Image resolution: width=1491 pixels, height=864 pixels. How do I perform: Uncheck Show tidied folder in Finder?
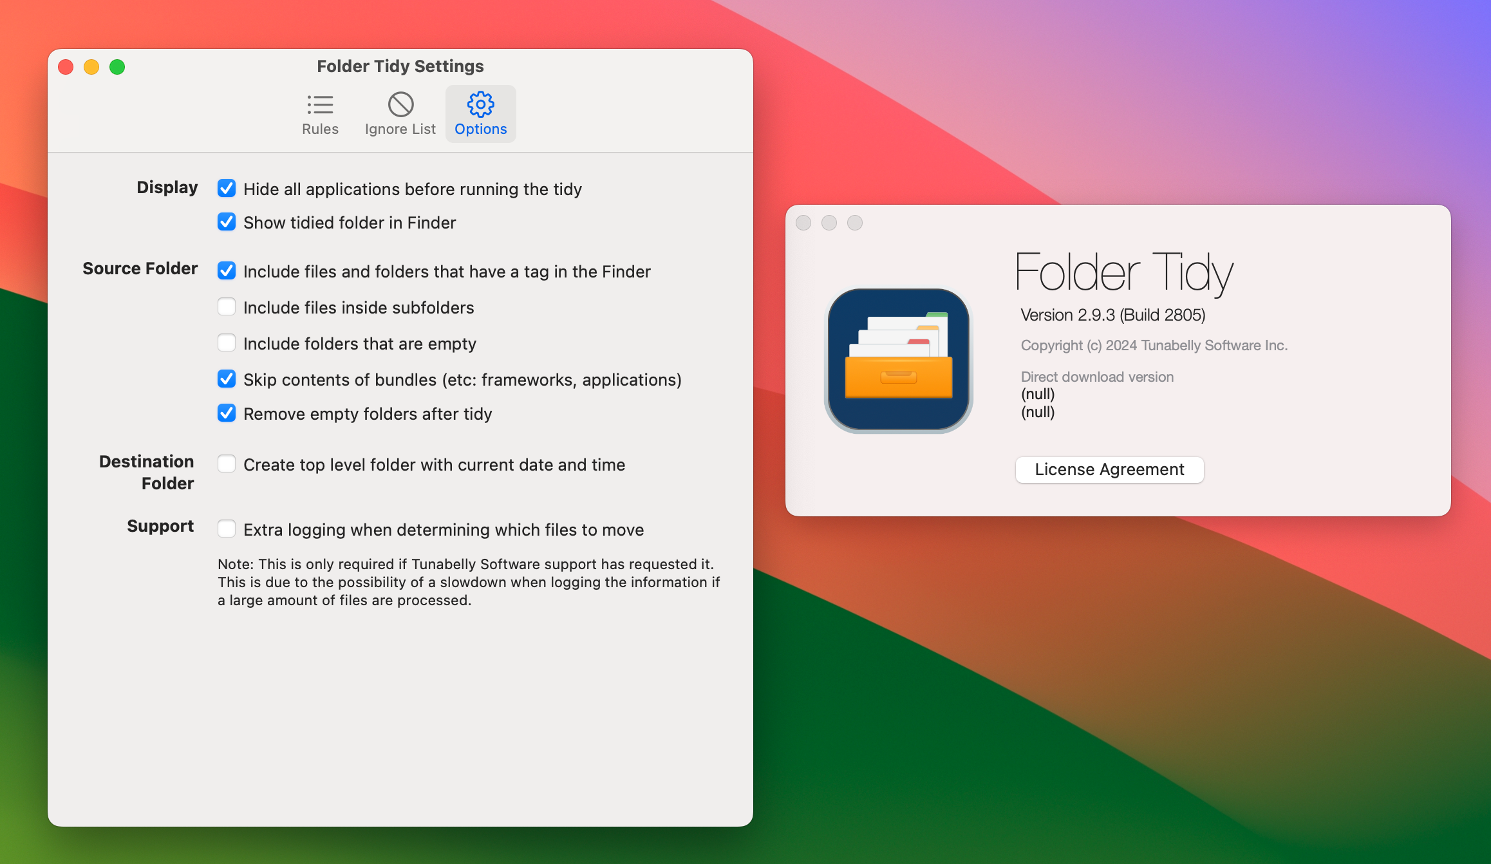[x=227, y=222]
